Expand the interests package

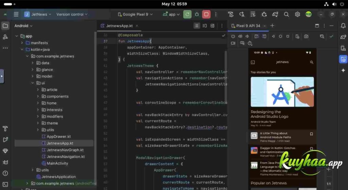tap(38, 110)
